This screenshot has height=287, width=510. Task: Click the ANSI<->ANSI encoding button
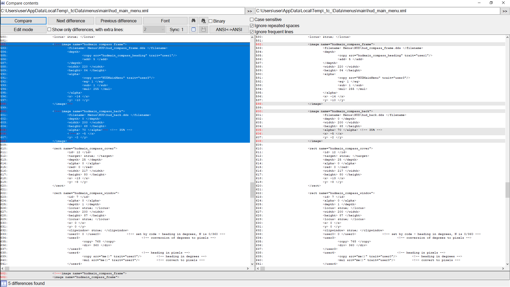229,29
